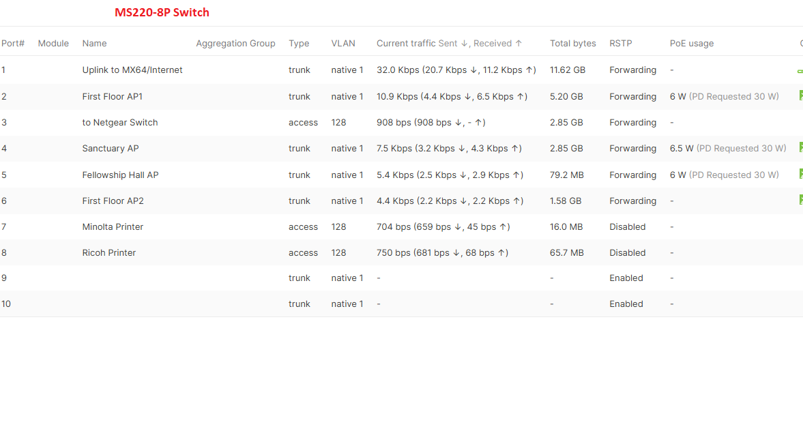Click the to Netgear Switch port name

point(120,122)
